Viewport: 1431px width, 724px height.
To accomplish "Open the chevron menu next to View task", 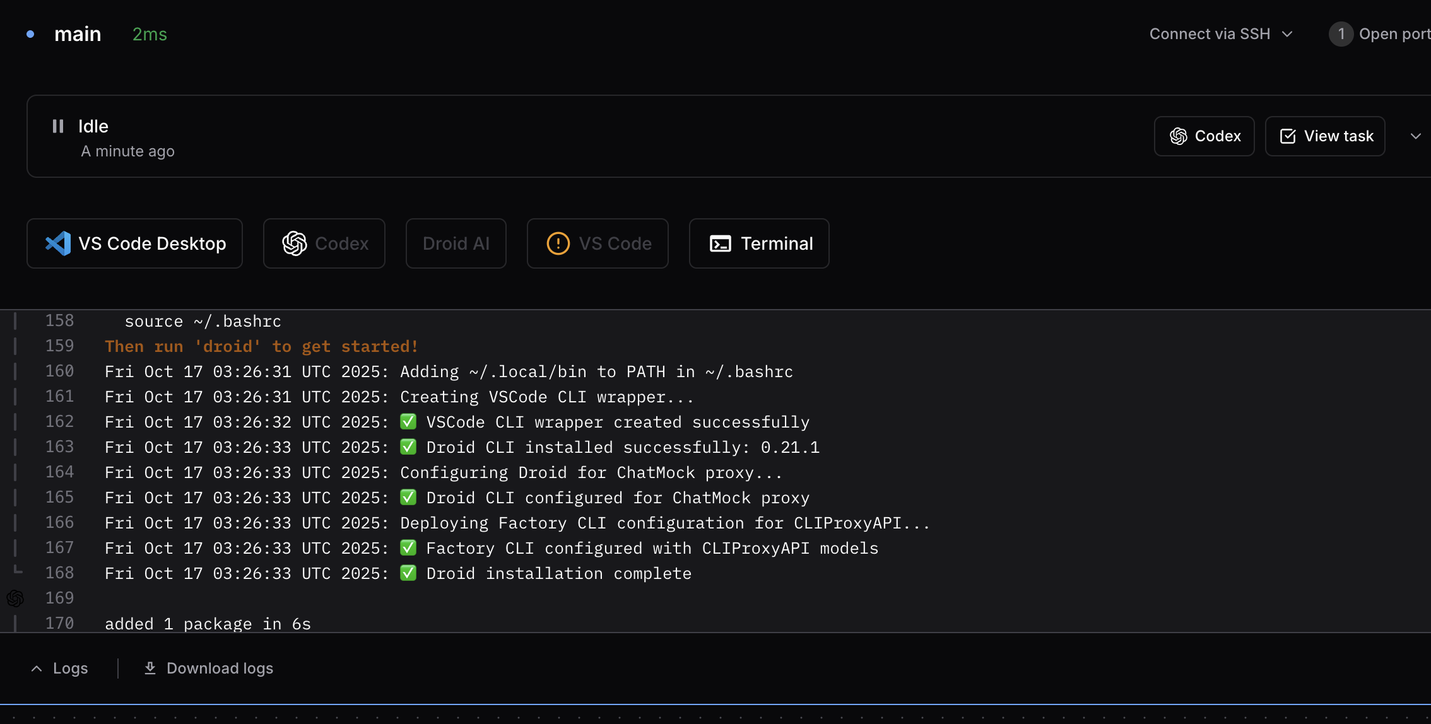I will point(1415,136).
